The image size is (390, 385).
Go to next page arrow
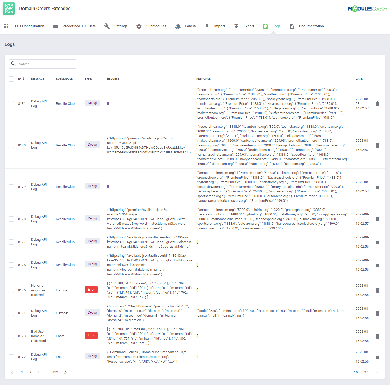tap(66, 372)
